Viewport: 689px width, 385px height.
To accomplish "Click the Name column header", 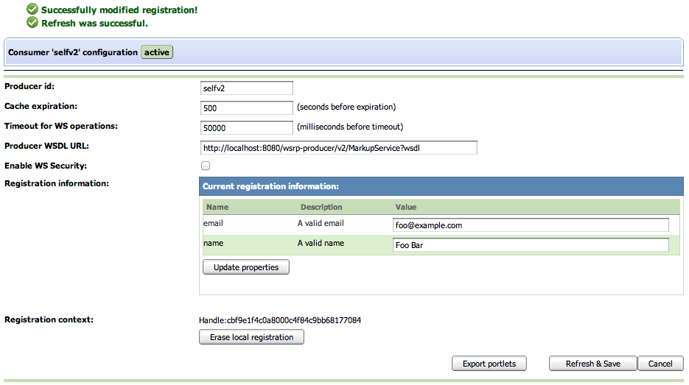I will click(x=217, y=208).
